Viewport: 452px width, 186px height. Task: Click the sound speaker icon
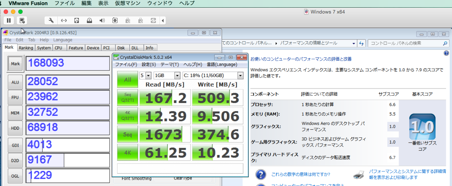(x=102, y=20)
